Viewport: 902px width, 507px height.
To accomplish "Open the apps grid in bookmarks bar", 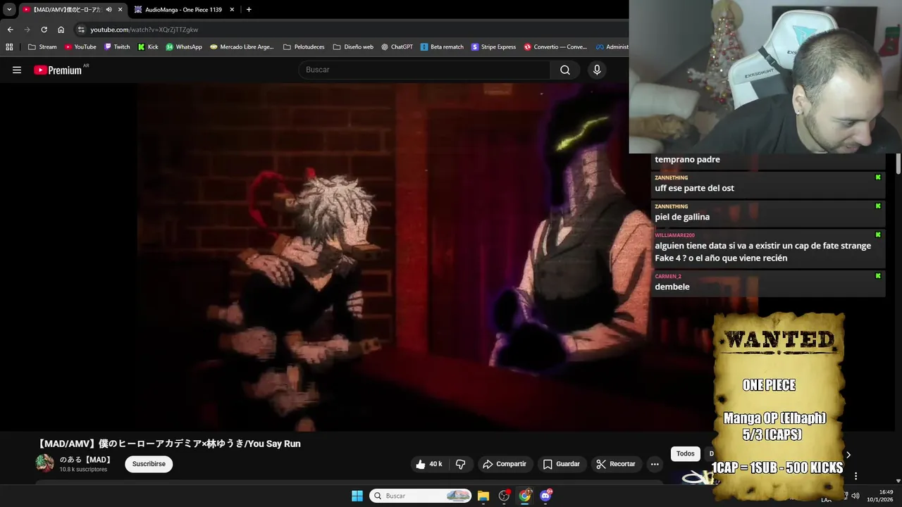I will (x=9, y=47).
